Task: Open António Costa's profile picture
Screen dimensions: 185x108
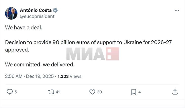Action: coord(11,13)
